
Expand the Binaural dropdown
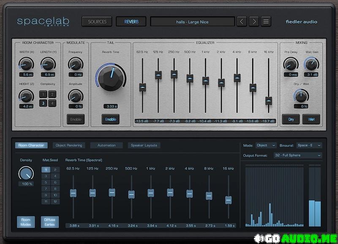(x=309, y=145)
